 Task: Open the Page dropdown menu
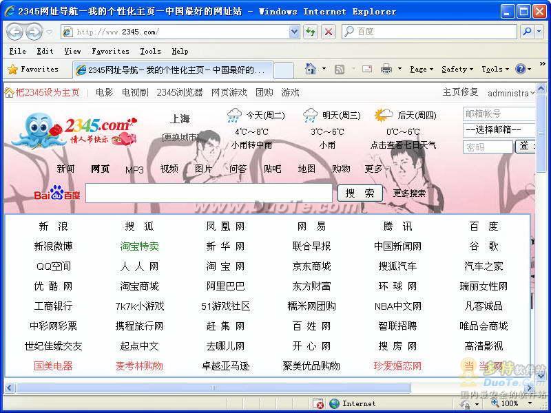(x=422, y=70)
